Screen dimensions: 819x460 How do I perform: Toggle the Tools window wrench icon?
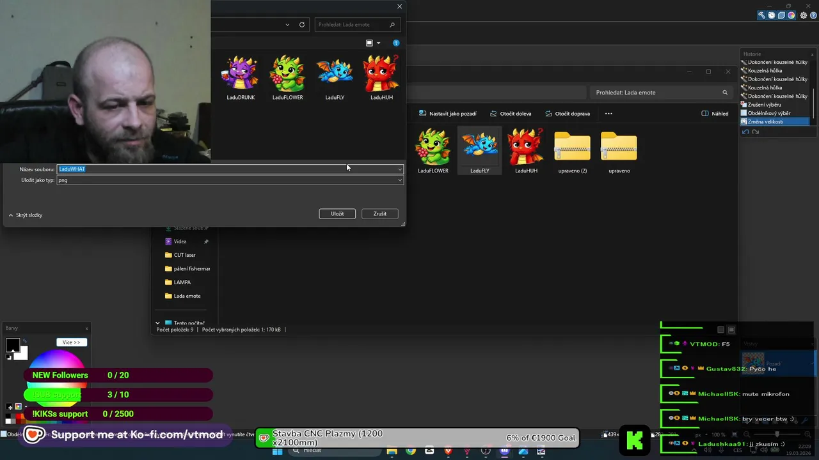[762, 15]
